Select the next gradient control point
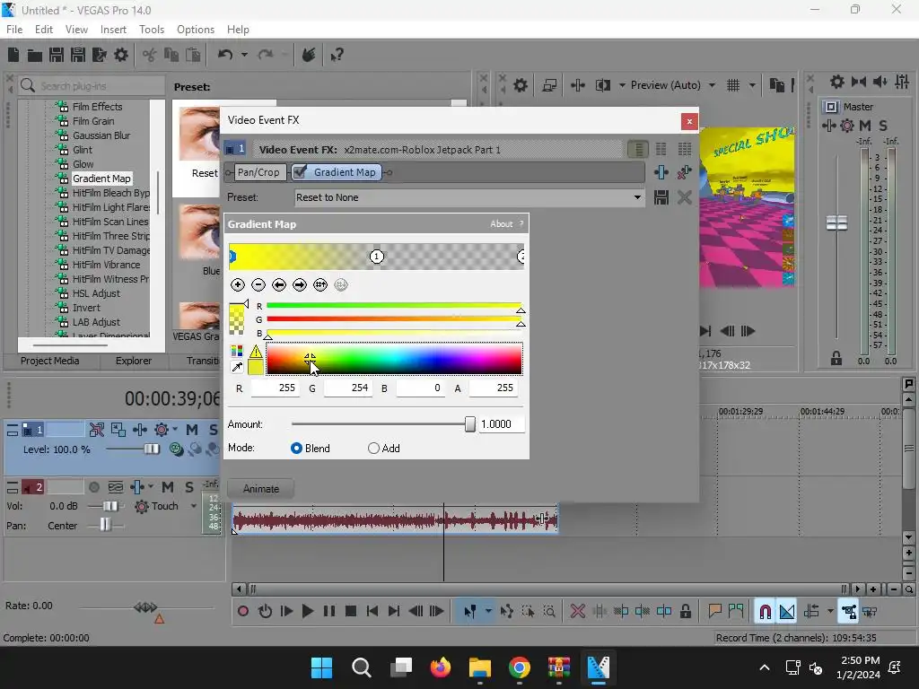 click(x=300, y=284)
